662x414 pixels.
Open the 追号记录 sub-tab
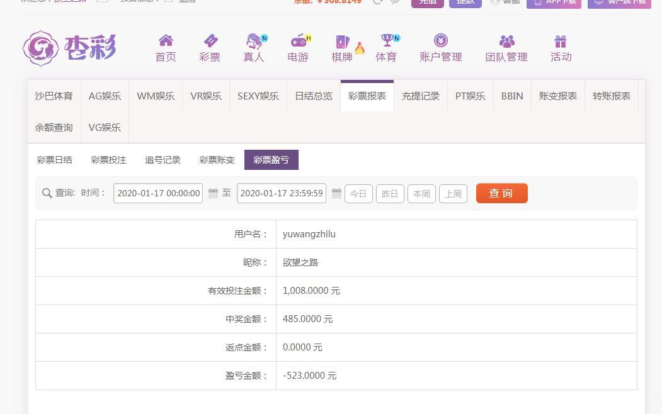(x=163, y=160)
